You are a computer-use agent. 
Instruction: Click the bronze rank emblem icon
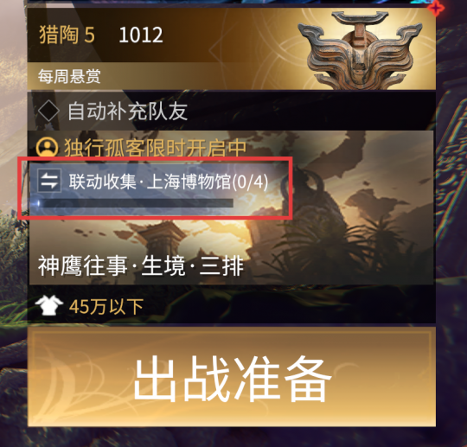tap(361, 50)
